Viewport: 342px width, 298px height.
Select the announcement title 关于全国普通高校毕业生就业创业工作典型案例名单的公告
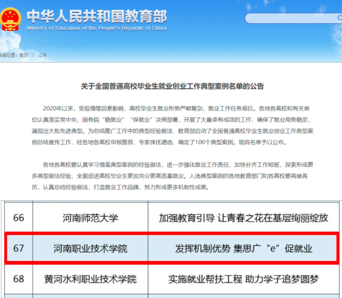[172, 86]
